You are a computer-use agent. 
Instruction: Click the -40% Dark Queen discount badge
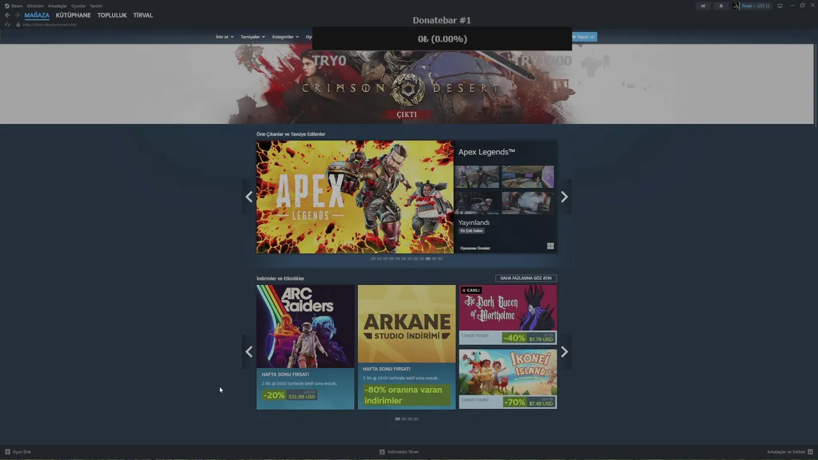click(514, 338)
